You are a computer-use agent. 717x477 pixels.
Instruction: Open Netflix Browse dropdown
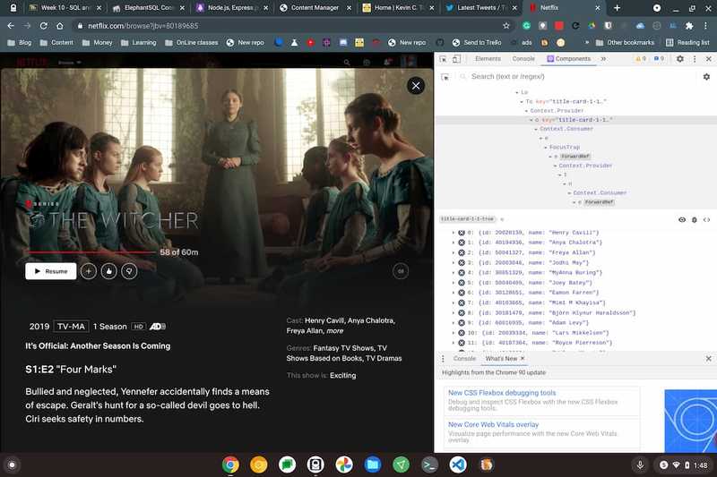(x=70, y=62)
